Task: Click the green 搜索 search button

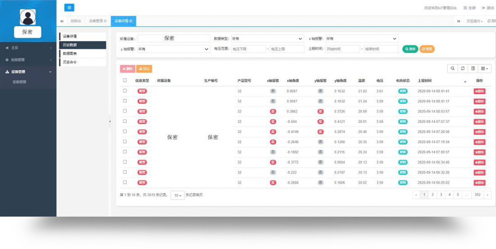Action: 410,49
